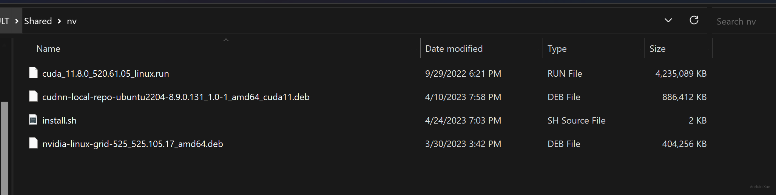Navigate to the Shared breadcrumb folder
The height and width of the screenshot is (195, 776).
point(38,21)
